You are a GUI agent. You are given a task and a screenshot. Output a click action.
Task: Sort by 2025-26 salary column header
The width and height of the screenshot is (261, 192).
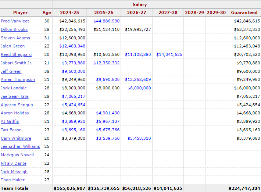point(104,13)
